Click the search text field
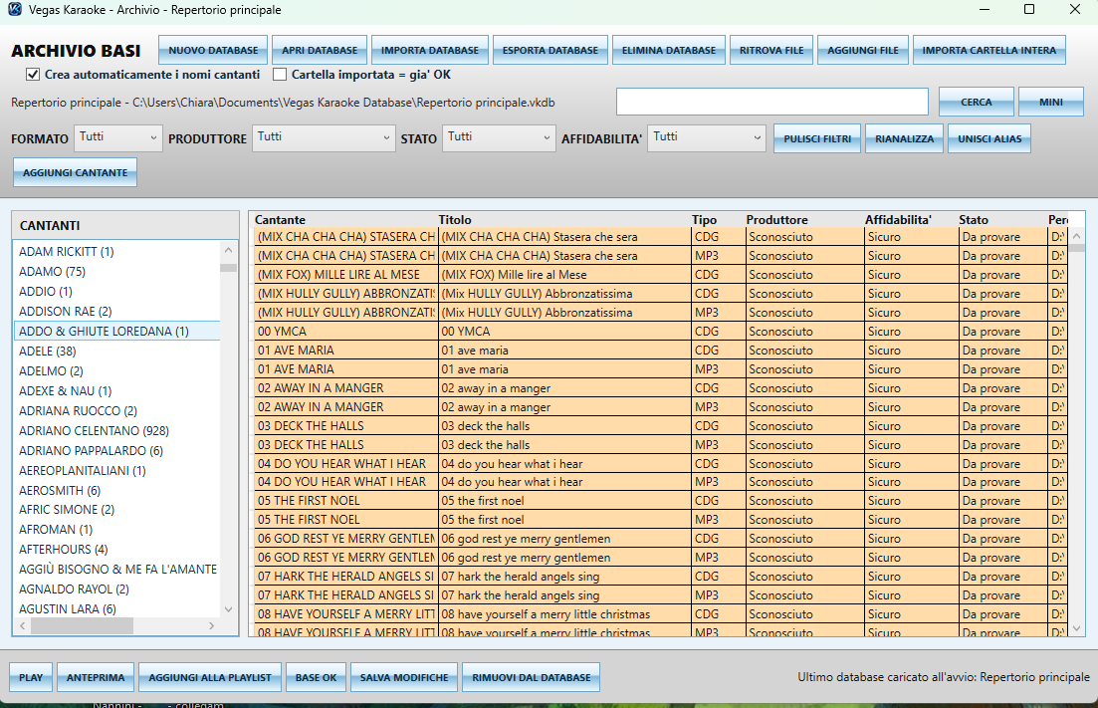This screenshot has height=708, width=1098. [x=772, y=102]
